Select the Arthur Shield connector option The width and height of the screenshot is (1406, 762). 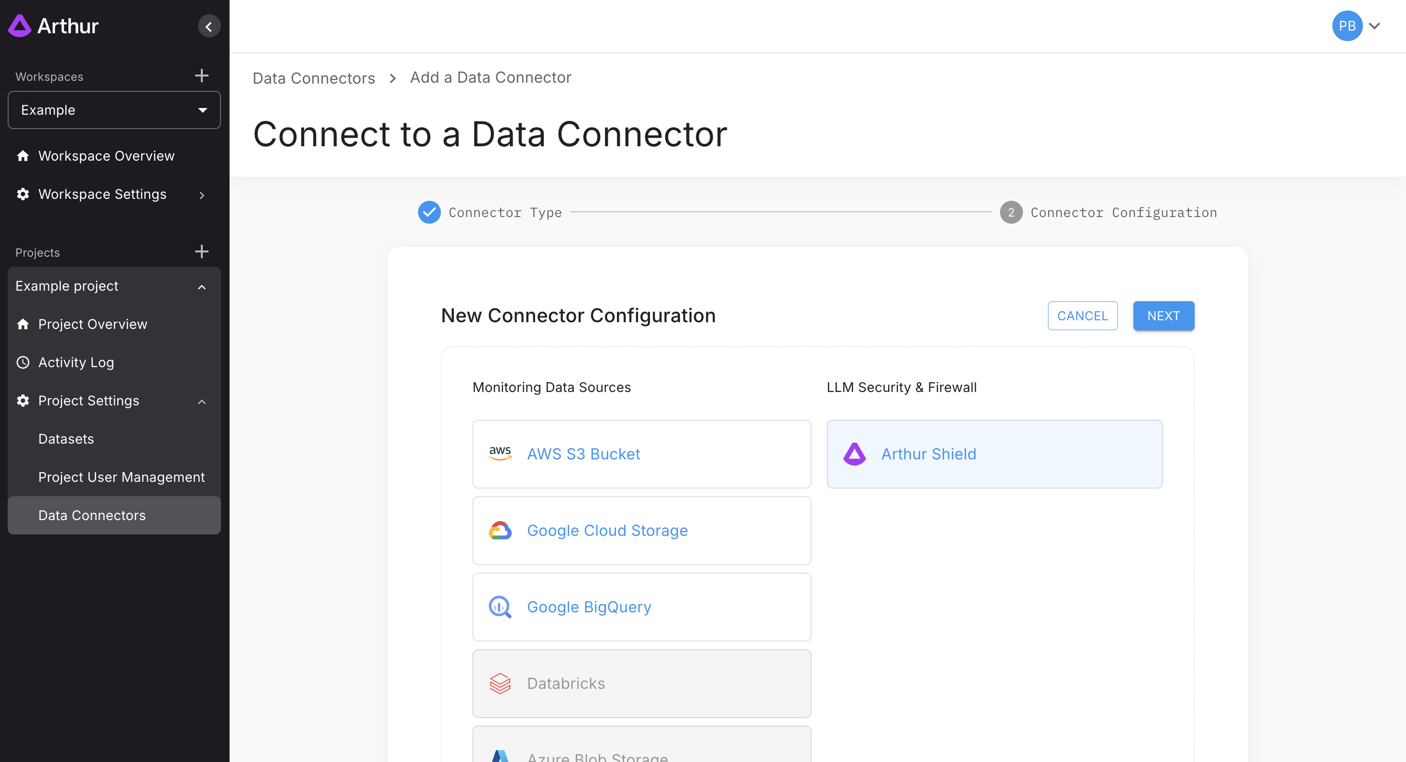click(994, 453)
